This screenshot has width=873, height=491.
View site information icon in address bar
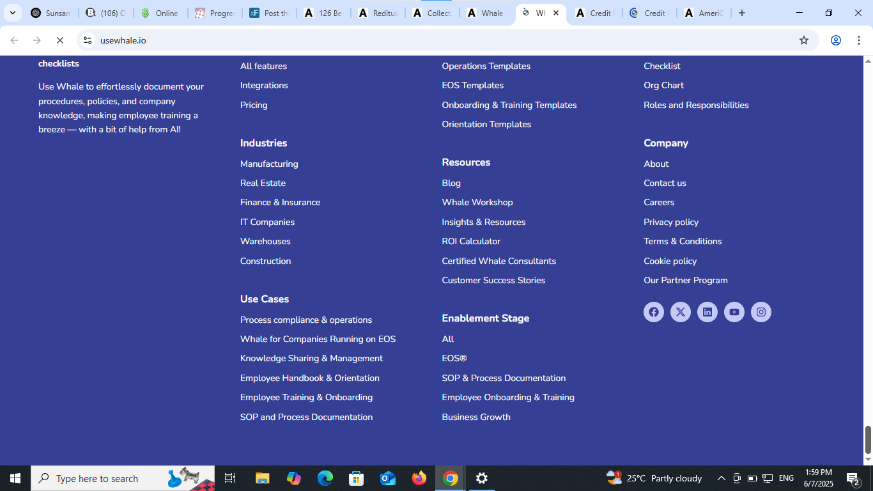point(88,40)
